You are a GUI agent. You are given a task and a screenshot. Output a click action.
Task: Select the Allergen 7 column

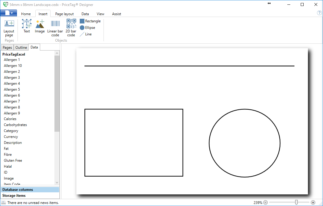coord(12,101)
